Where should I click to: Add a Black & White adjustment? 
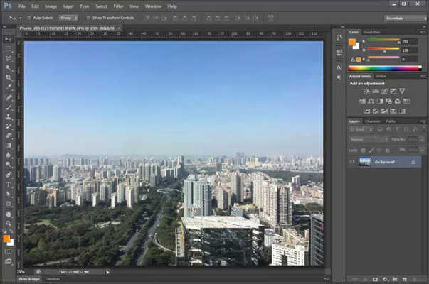[380, 102]
